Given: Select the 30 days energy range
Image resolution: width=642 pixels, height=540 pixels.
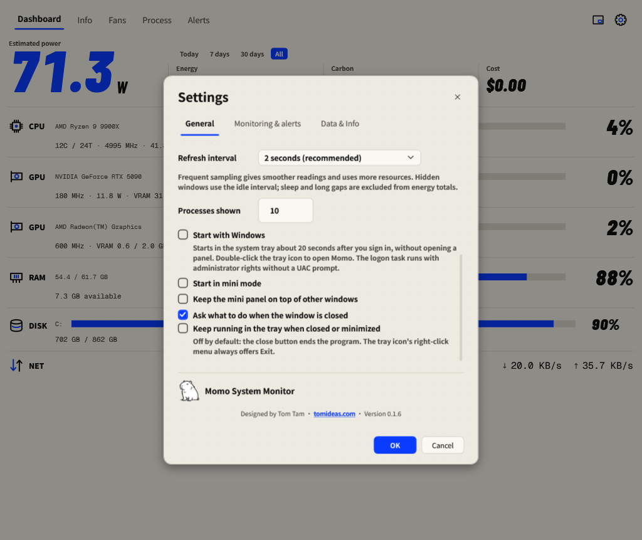Looking at the screenshot, I should point(252,54).
